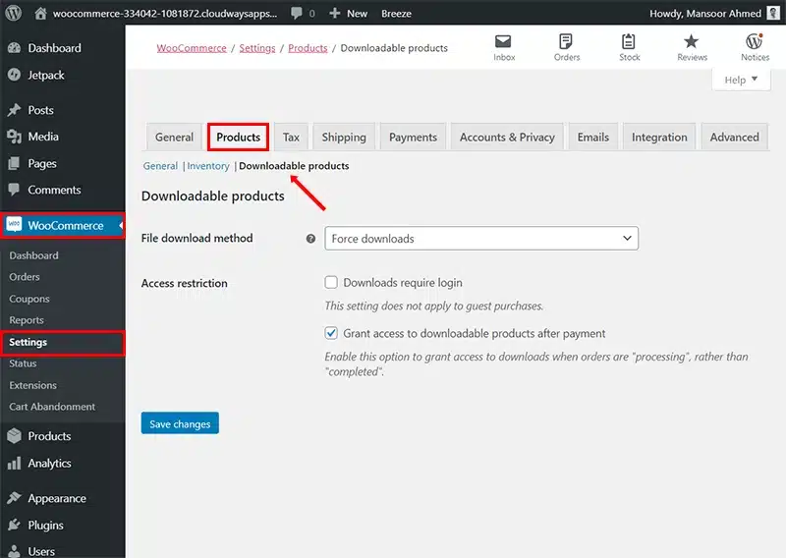
Task: Enable Downloads require login checkbox
Action: point(331,282)
